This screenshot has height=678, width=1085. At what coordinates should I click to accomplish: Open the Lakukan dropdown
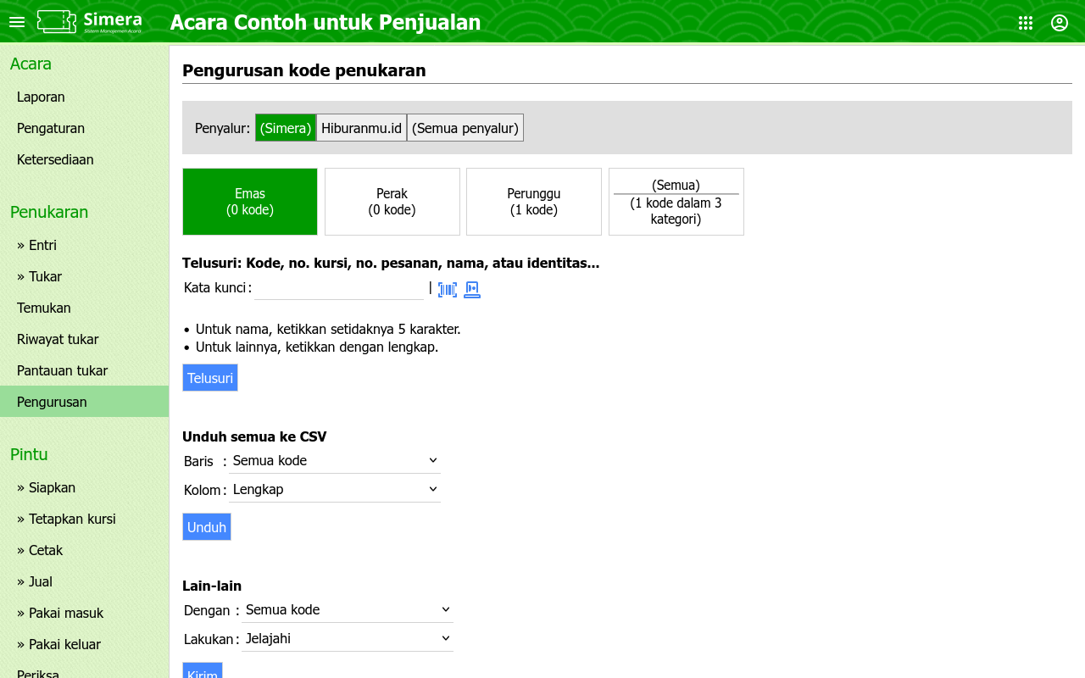click(x=348, y=639)
